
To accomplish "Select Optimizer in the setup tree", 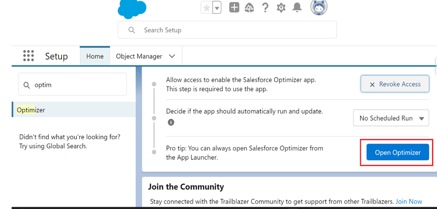I will click(x=73, y=110).
